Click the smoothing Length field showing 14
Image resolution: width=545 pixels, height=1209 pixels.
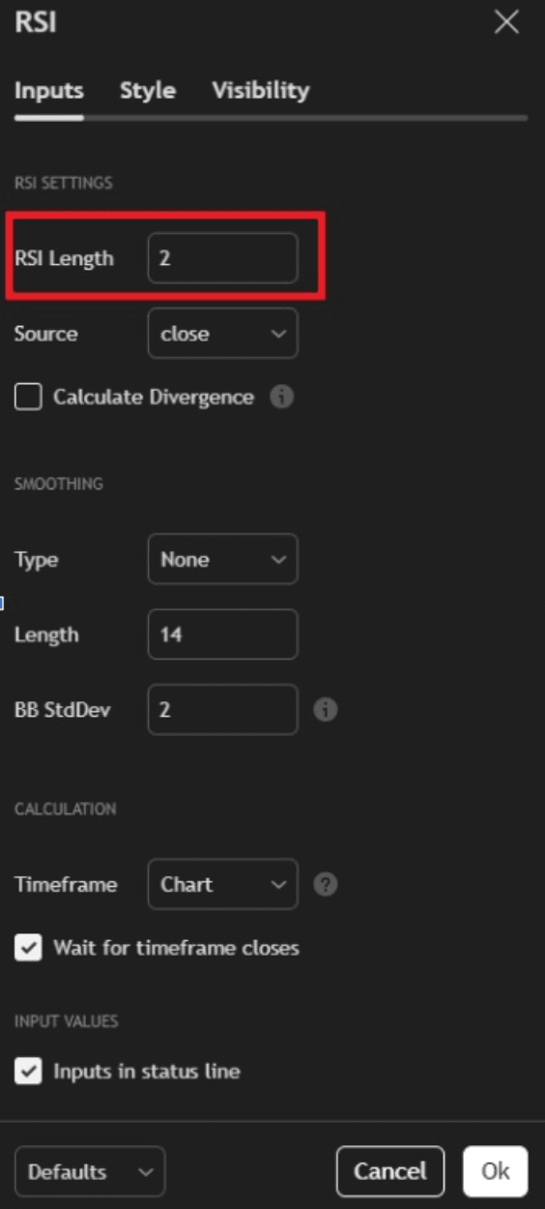pyautogui.click(x=223, y=634)
